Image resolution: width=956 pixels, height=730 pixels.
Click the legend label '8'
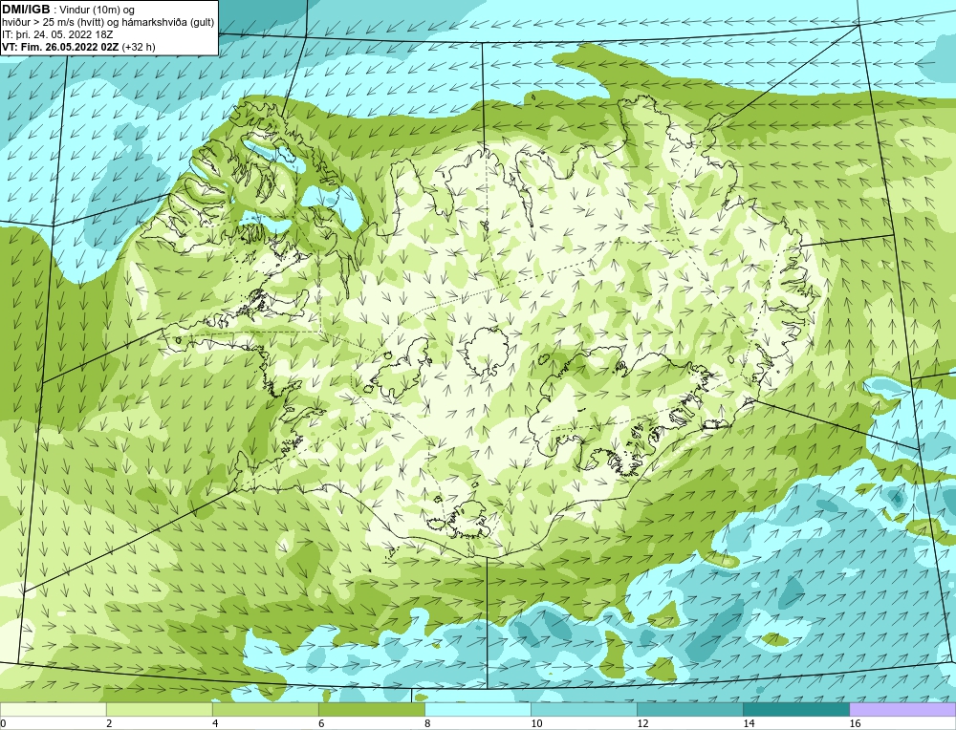click(x=427, y=723)
